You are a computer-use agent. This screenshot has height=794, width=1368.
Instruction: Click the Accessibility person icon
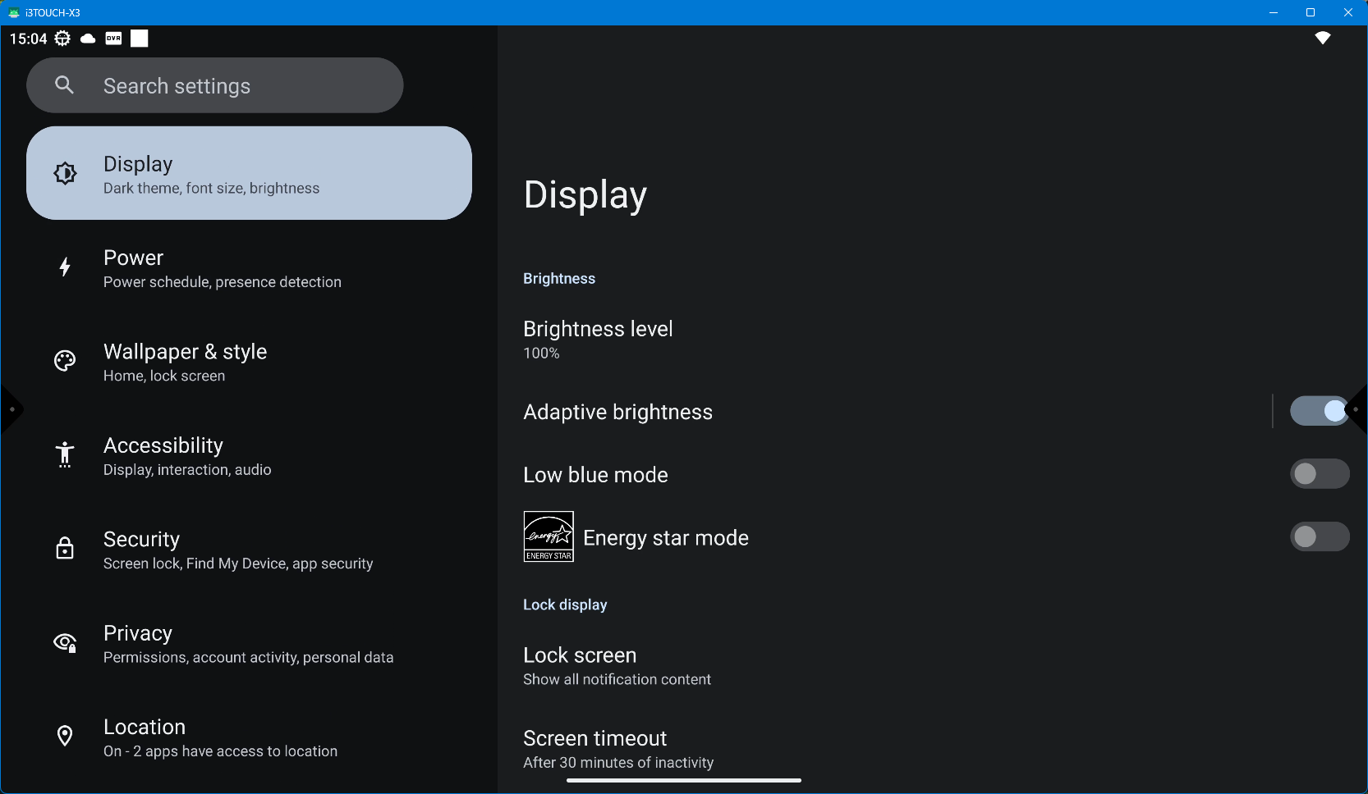(x=65, y=454)
